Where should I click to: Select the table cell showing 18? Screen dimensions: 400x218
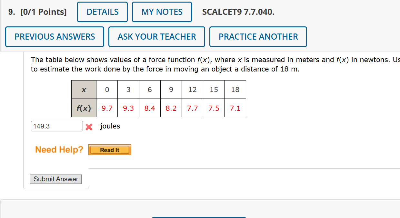click(x=235, y=90)
